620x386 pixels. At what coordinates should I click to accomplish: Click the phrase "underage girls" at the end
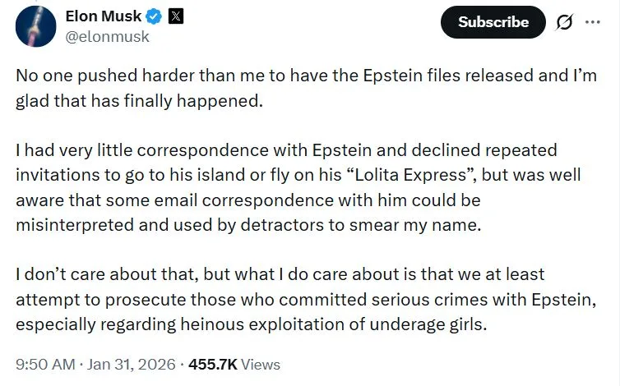click(x=439, y=323)
